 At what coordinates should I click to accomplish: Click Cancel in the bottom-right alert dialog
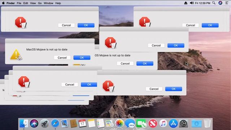point(154,89)
